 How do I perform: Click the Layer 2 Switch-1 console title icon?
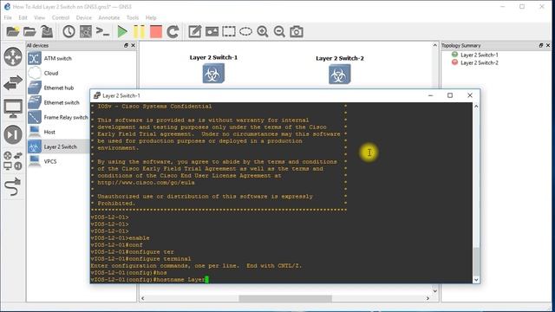tap(96, 95)
